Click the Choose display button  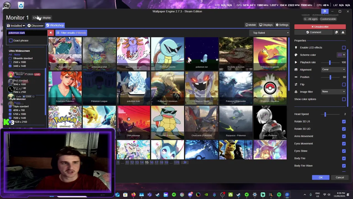click(42, 18)
